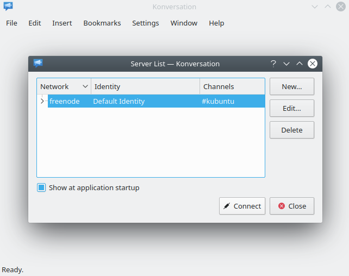The height and width of the screenshot is (276, 349).
Task: Click the New... button
Action: tap(291, 86)
